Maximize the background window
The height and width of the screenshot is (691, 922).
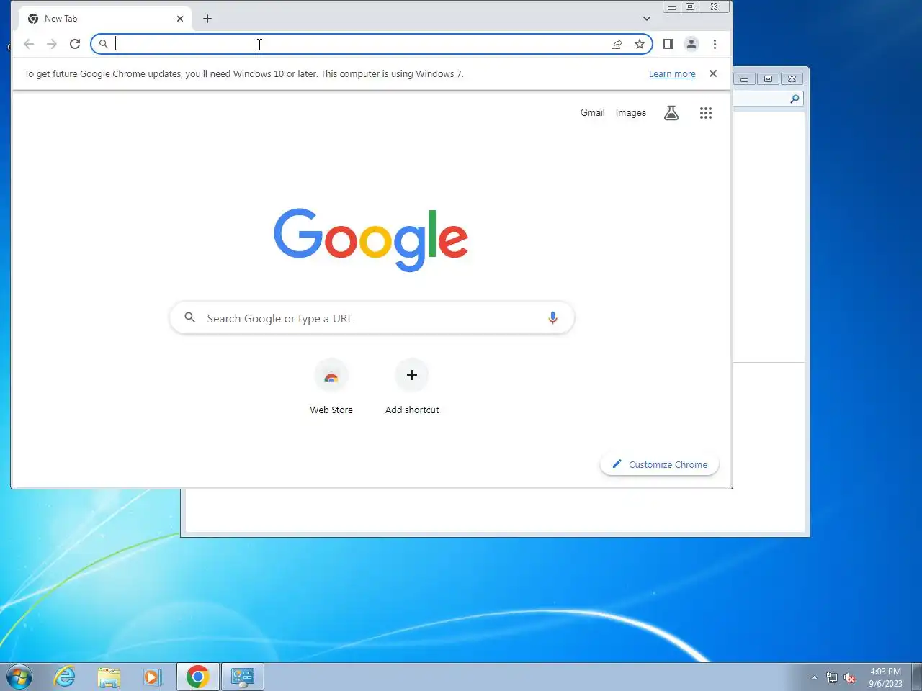coord(768,78)
